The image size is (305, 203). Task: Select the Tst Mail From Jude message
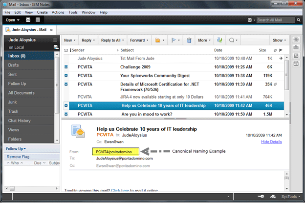point(174,59)
